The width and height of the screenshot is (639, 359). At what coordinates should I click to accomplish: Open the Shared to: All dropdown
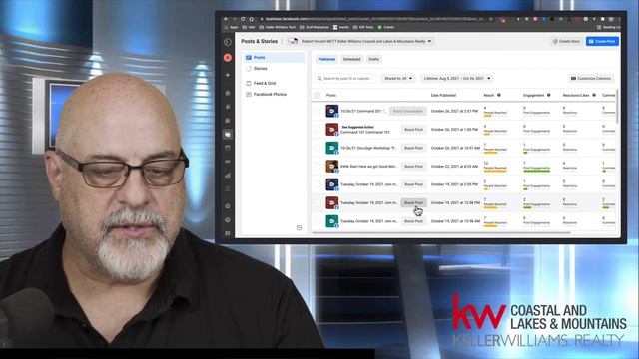coord(398,78)
